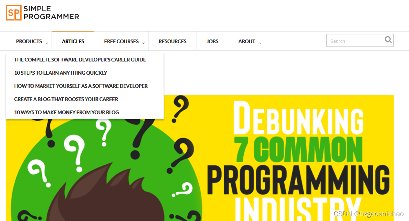Select 10 Ways to Make Money From Your Blog
This screenshot has width=409, height=221.
click(x=67, y=112)
